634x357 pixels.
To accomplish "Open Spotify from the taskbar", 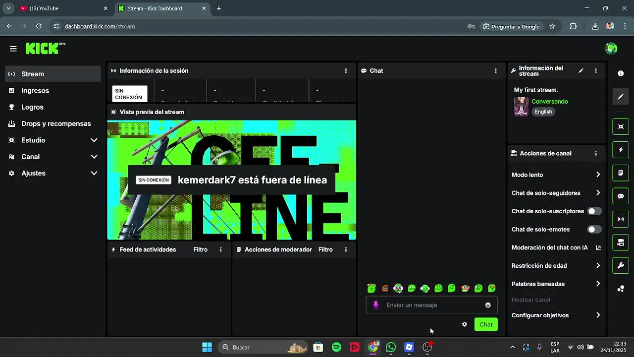I will pyautogui.click(x=336, y=348).
